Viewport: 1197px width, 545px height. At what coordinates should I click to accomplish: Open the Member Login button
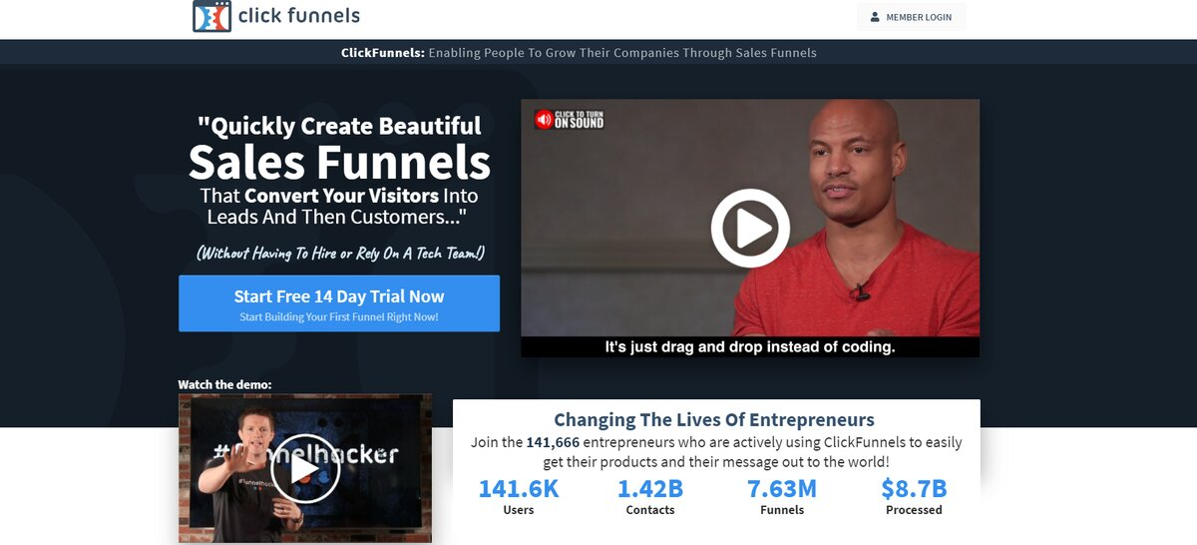911,17
